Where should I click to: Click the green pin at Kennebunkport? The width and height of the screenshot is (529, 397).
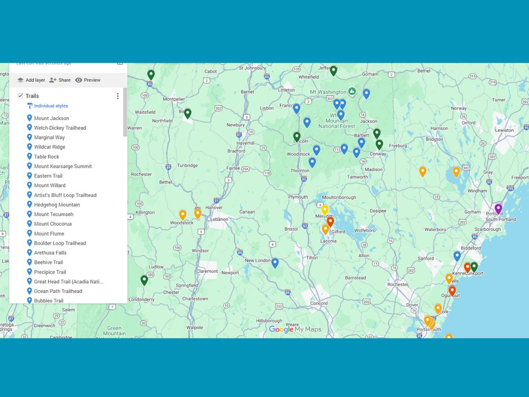[x=474, y=266]
